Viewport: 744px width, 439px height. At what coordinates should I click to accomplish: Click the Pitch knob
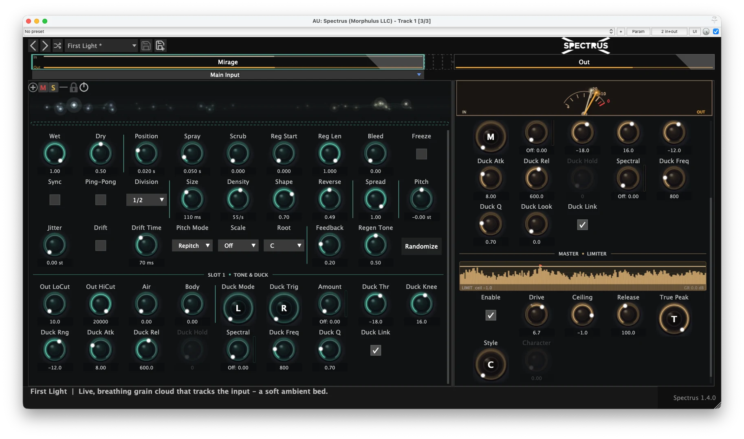(x=421, y=199)
